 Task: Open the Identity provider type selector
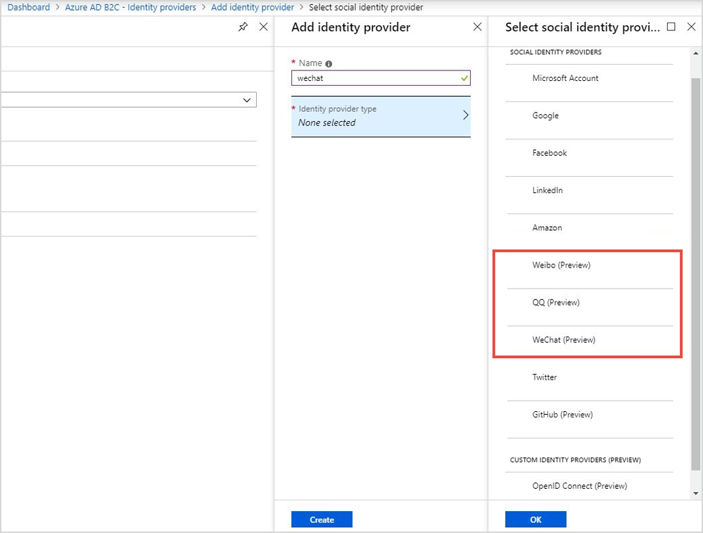381,116
